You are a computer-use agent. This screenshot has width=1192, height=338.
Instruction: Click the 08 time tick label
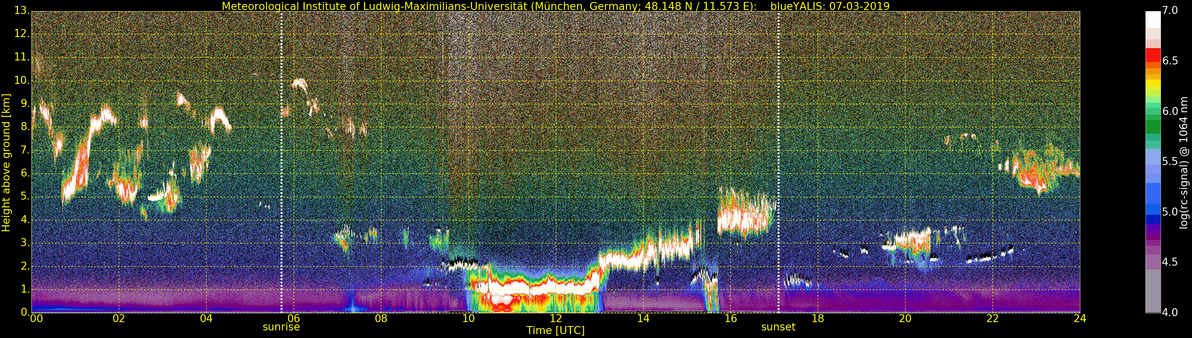click(381, 319)
